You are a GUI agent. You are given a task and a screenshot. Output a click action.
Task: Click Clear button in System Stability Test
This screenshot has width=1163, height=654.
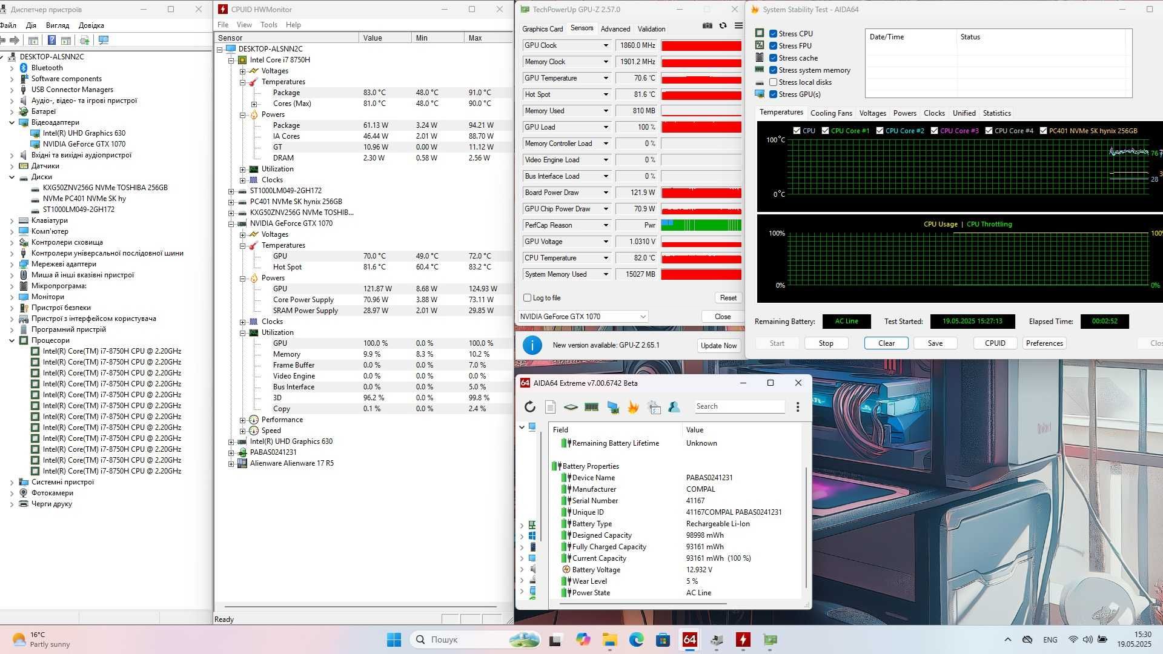886,343
